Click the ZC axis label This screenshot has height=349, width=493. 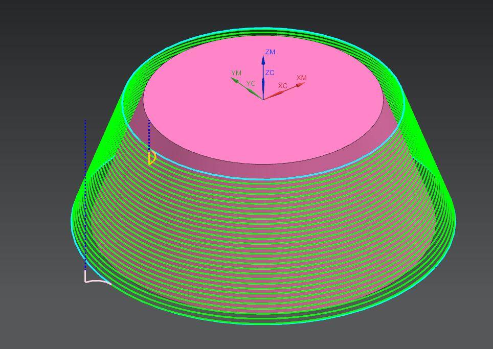270,73
